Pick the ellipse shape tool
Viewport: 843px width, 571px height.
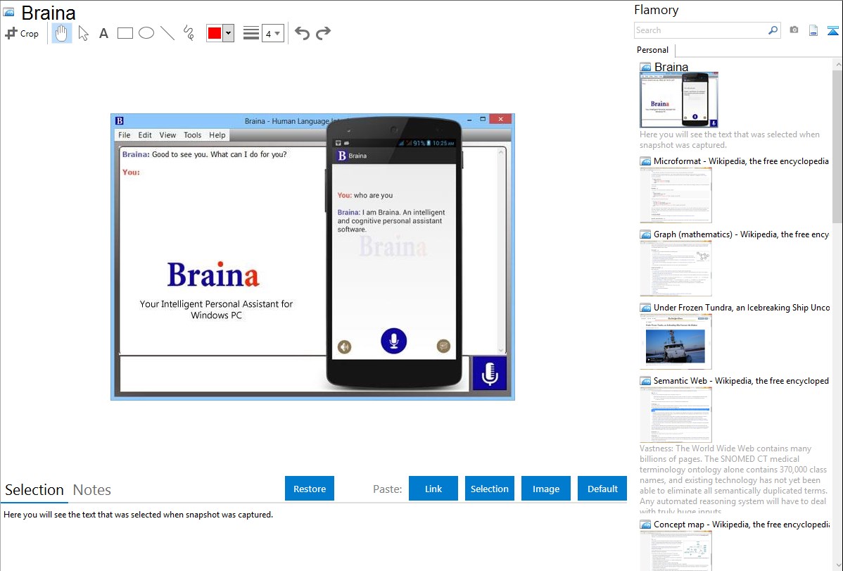point(146,33)
